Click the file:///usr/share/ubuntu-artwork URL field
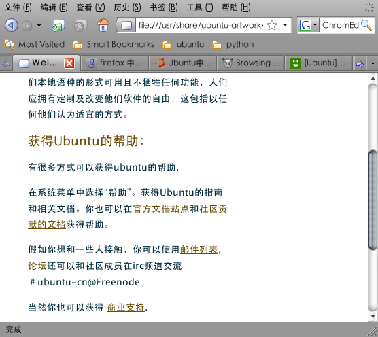 point(201,25)
